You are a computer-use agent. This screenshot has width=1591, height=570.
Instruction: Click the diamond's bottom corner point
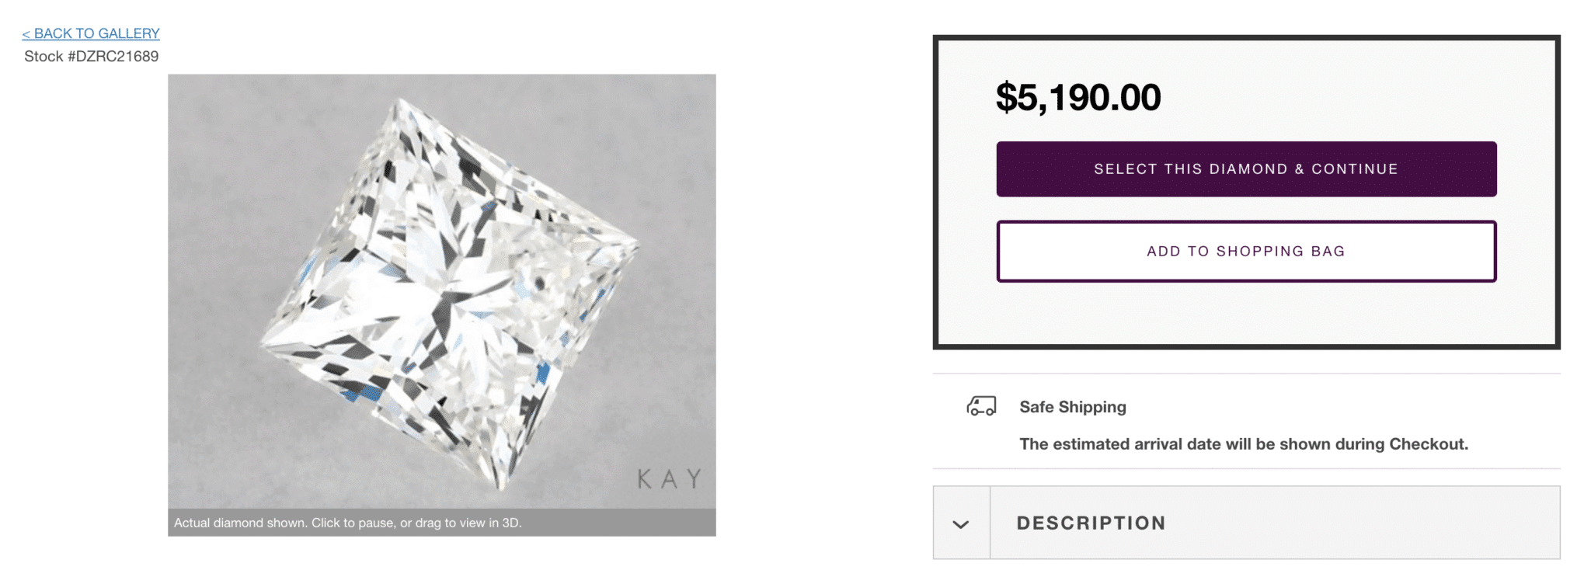(502, 488)
